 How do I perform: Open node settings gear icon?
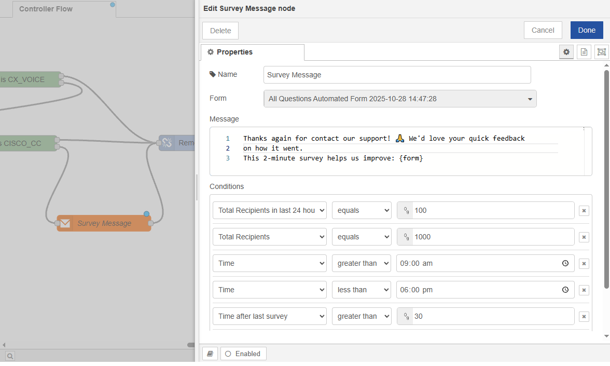click(x=566, y=52)
